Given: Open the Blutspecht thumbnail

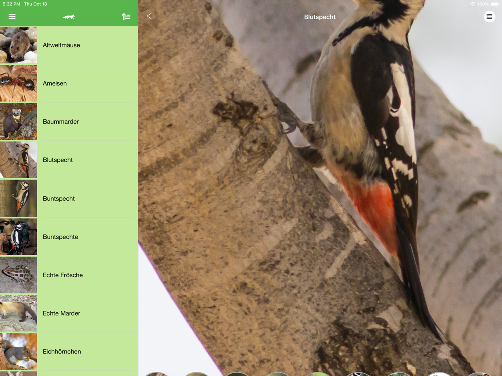Looking at the screenshot, I should [18, 160].
